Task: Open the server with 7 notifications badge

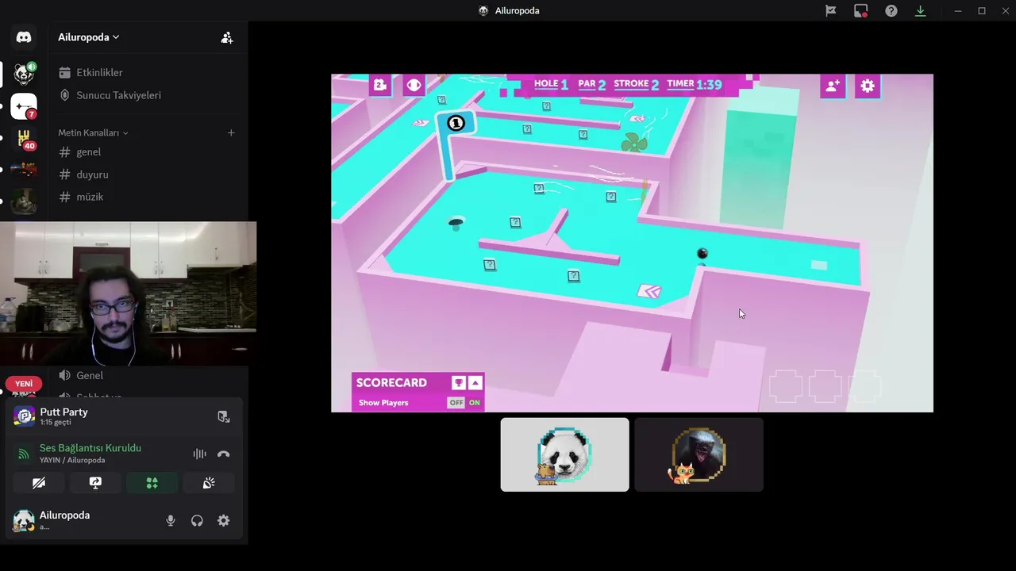Action: coord(24,106)
